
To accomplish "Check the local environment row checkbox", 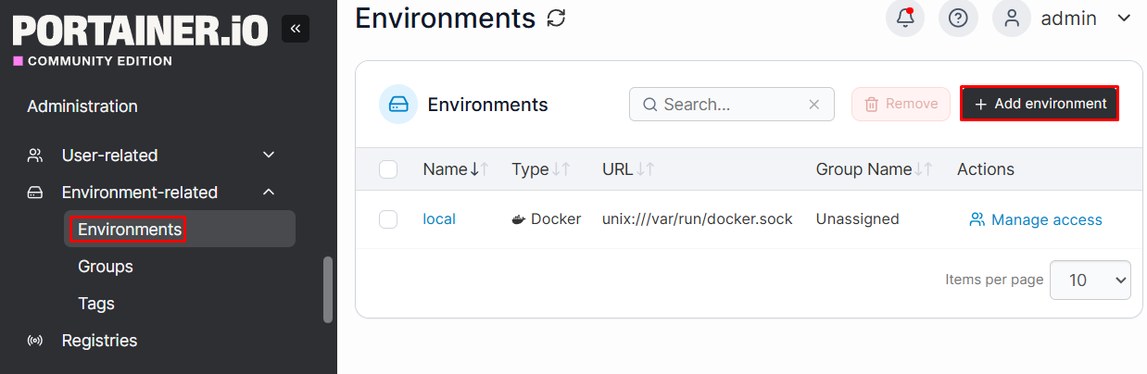I will click(388, 219).
